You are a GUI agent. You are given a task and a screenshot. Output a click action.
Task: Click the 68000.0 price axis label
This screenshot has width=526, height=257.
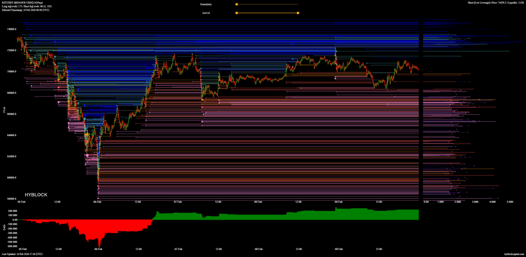12,93
